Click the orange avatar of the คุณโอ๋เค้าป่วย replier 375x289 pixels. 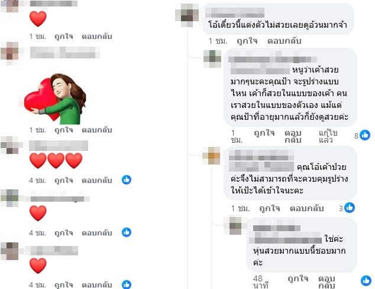211,156
